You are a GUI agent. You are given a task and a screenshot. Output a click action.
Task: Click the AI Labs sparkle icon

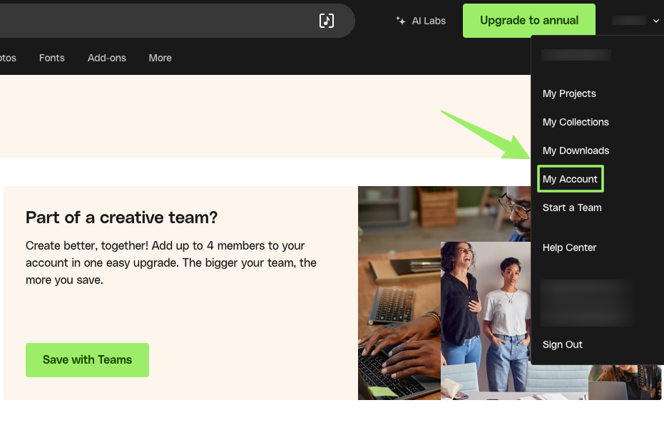point(400,21)
